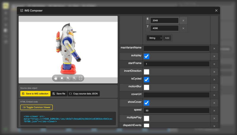Click the startFrame input field
Screen dimensions: 237x135
click(176, 64)
